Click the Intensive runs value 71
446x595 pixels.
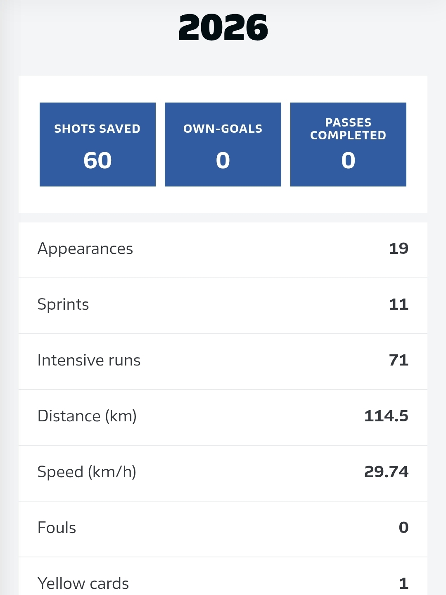pyautogui.click(x=399, y=360)
